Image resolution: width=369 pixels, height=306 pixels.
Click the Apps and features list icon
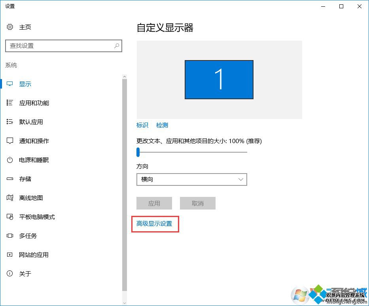(9, 103)
